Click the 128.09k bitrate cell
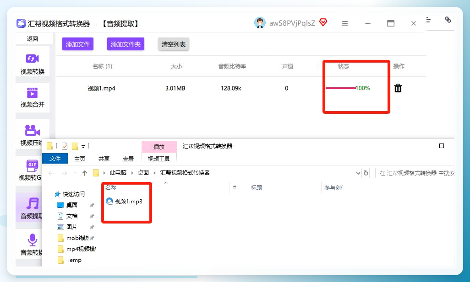470x282 pixels. (231, 89)
